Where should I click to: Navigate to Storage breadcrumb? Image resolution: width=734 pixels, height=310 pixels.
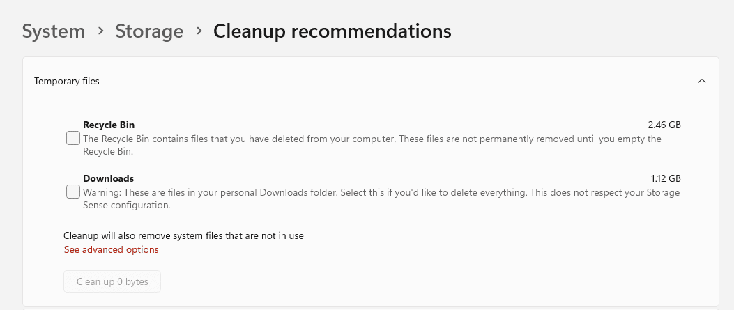coord(149,31)
